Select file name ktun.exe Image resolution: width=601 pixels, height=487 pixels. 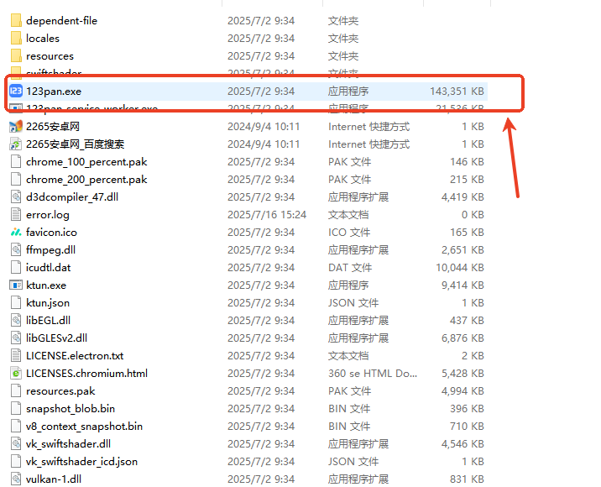pos(46,285)
